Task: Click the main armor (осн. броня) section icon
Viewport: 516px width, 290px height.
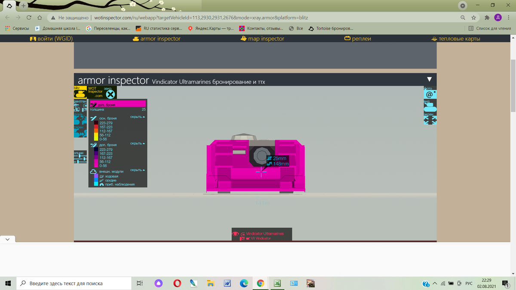Action: click(x=93, y=119)
